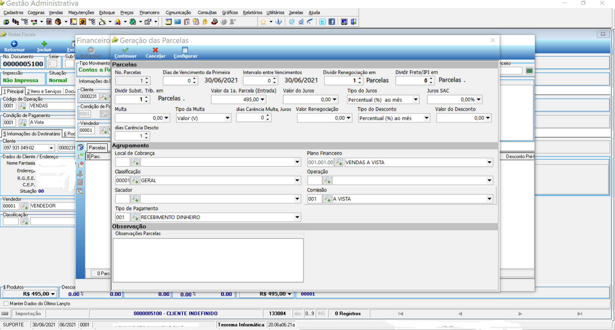The width and height of the screenshot is (615, 330).
Task: Expand the Tipo da Multa dropdown
Action: click(227, 118)
